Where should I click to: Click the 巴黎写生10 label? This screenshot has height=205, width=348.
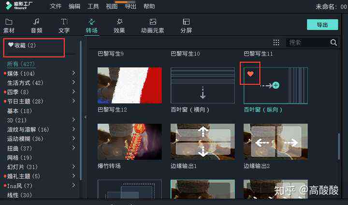(185, 54)
